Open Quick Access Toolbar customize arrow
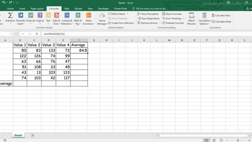The width and height of the screenshot is (252, 142). tap(17, 3)
